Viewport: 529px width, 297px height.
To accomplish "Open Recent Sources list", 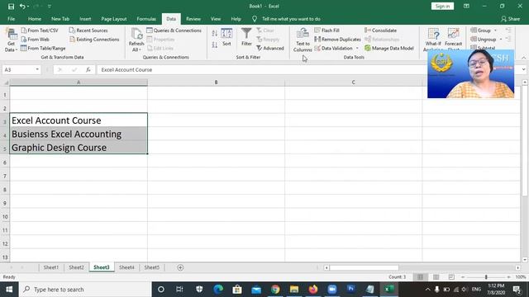I will [88, 31].
